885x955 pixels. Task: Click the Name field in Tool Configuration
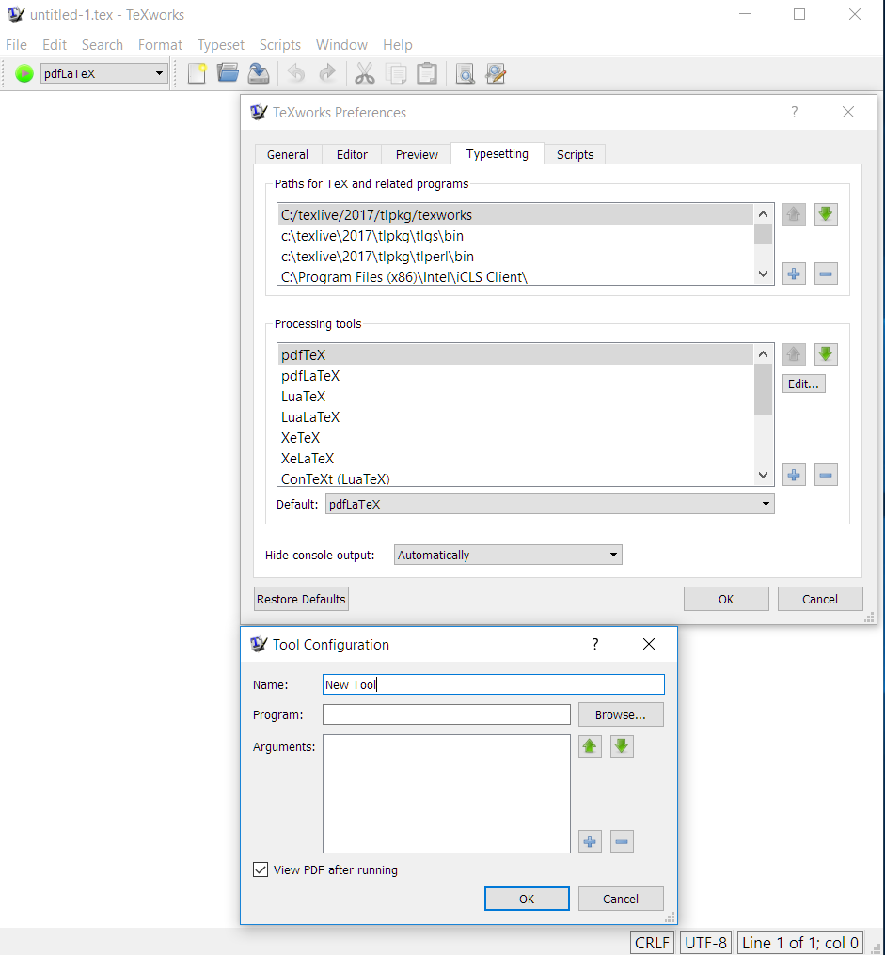[494, 684]
